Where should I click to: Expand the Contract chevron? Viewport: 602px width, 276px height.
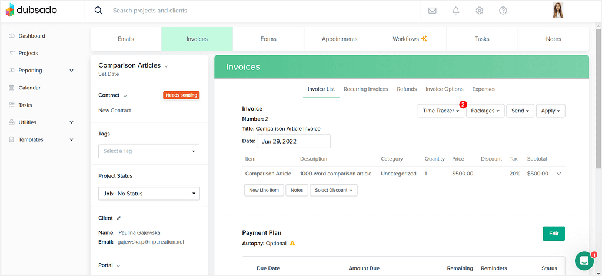(125, 95)
